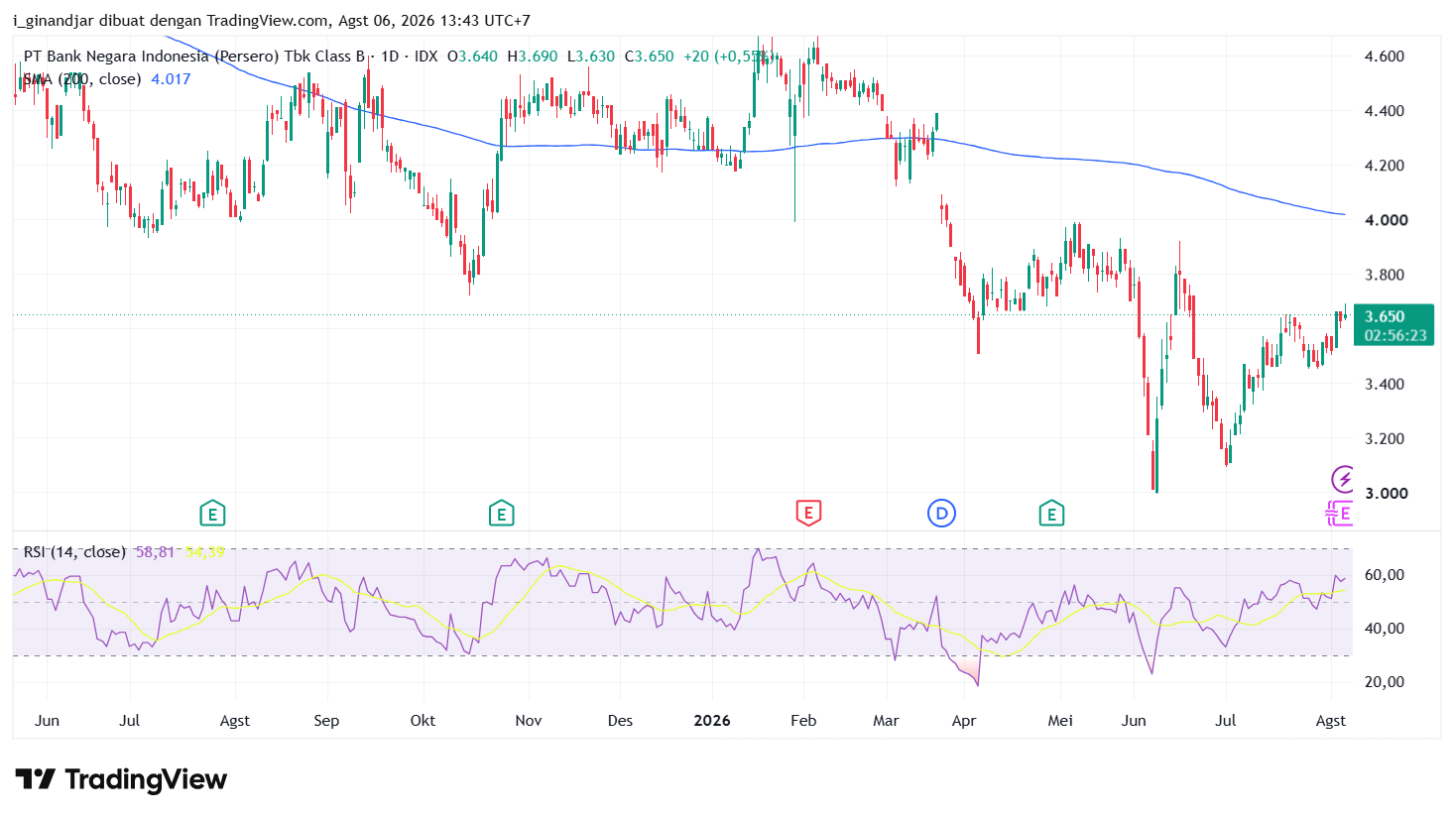Click the 4.600 price axis label
The image size is (1454, 819).
[1385, 57]
